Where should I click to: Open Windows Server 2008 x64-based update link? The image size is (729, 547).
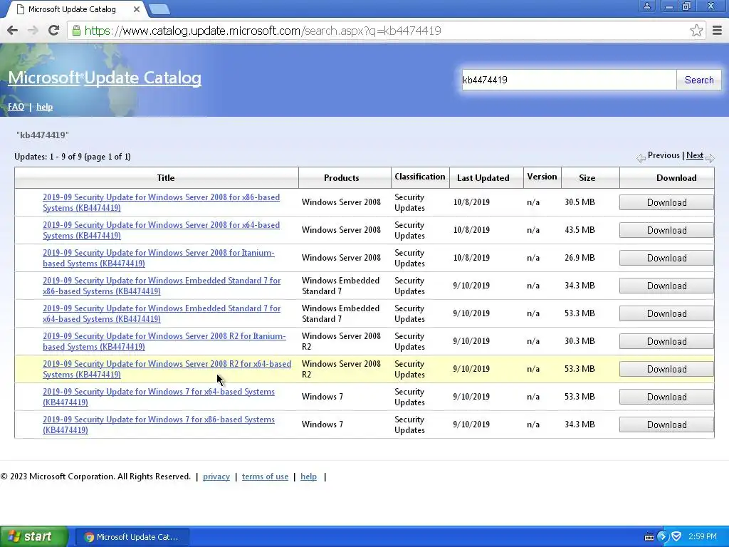[162, 230]
